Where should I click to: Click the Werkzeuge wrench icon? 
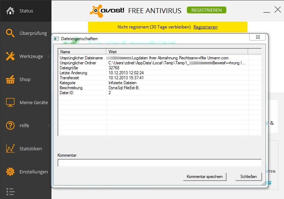[x=10, y=56]
